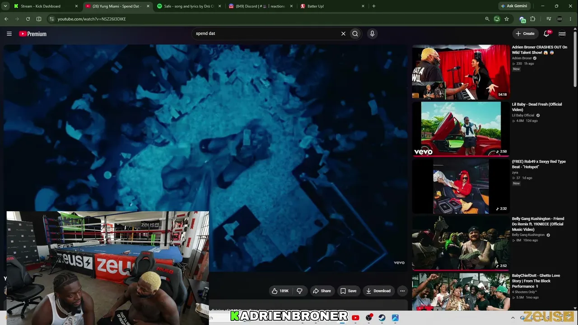Go back in browser history
Screen dimensions: 578x325
(6, 19)
